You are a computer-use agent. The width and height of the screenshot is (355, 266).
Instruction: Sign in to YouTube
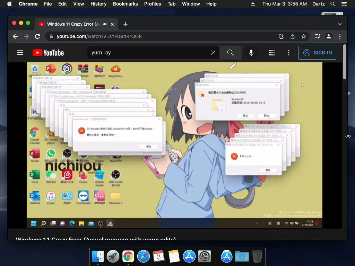pos(317,53)
